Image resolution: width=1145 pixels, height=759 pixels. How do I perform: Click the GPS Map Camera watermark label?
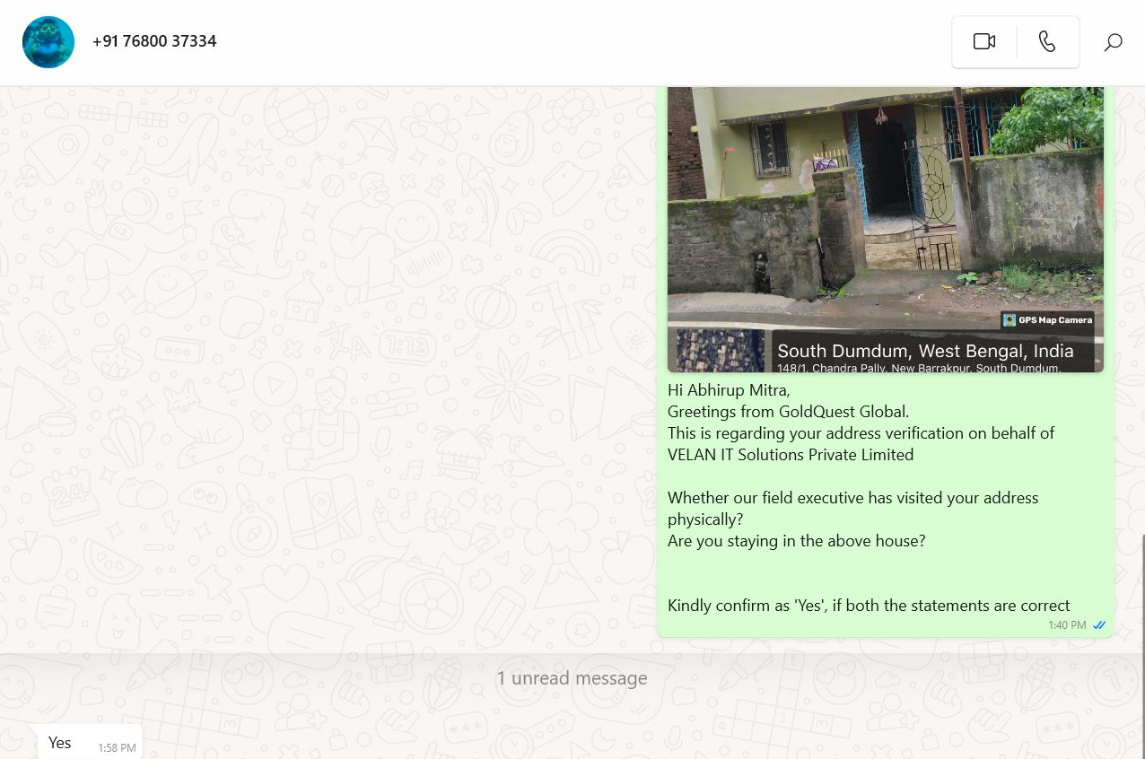1047,320
